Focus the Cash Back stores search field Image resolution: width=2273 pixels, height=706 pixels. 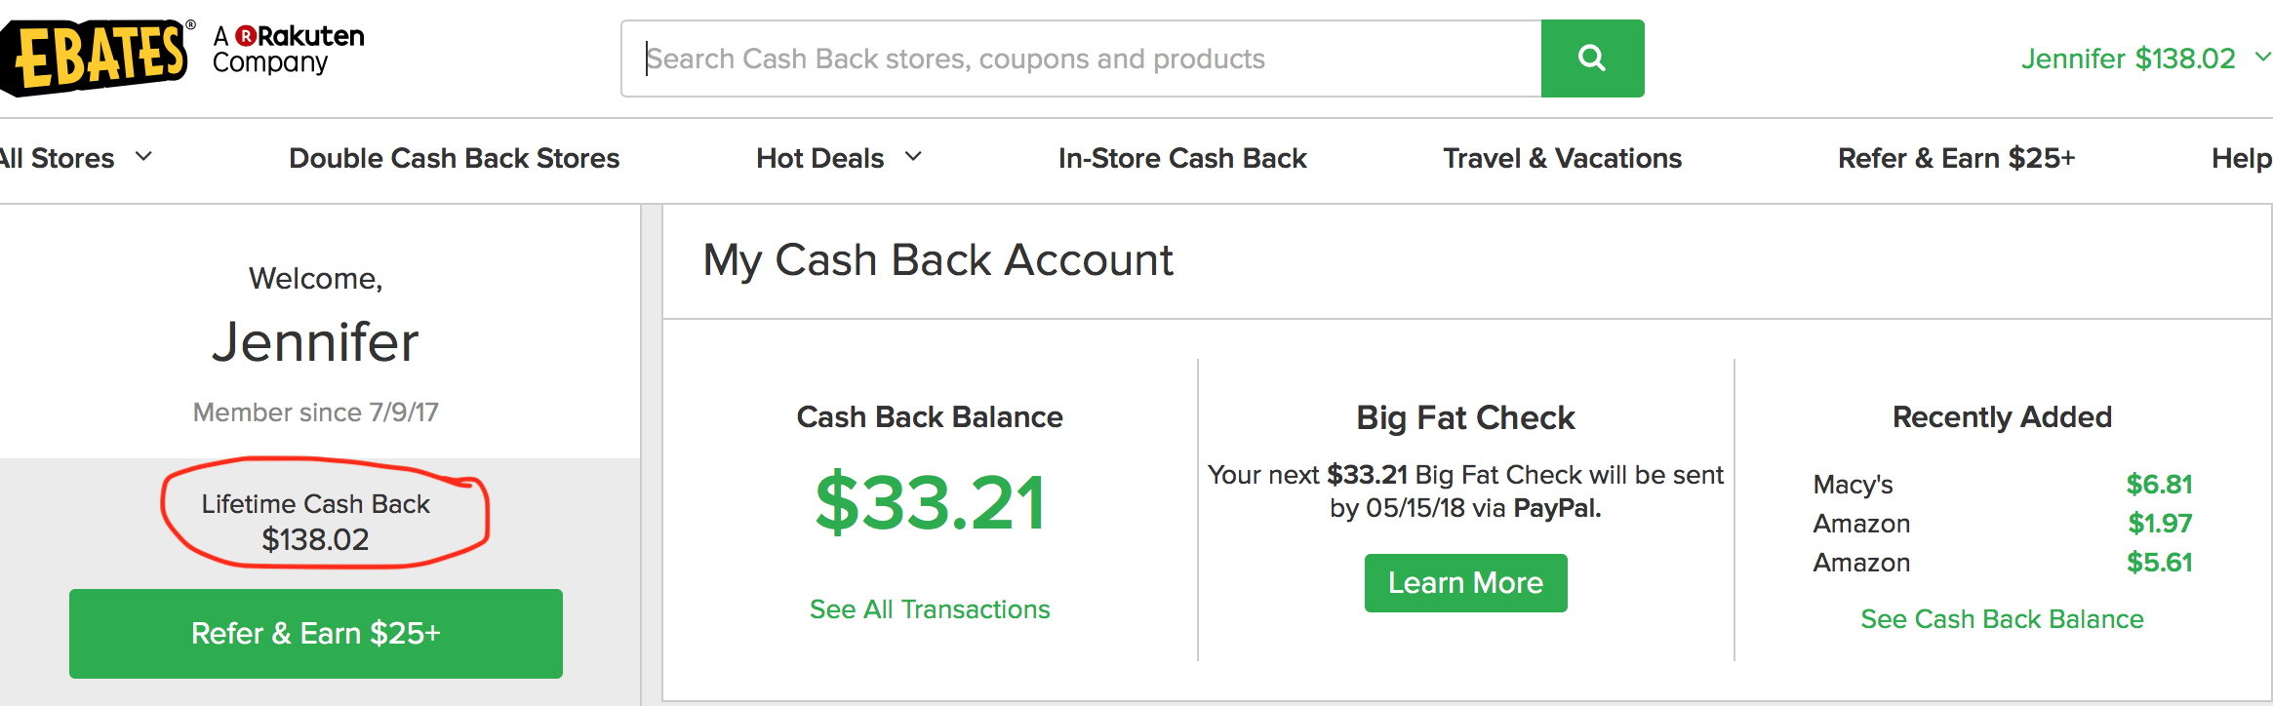[x=1081, y=59]
